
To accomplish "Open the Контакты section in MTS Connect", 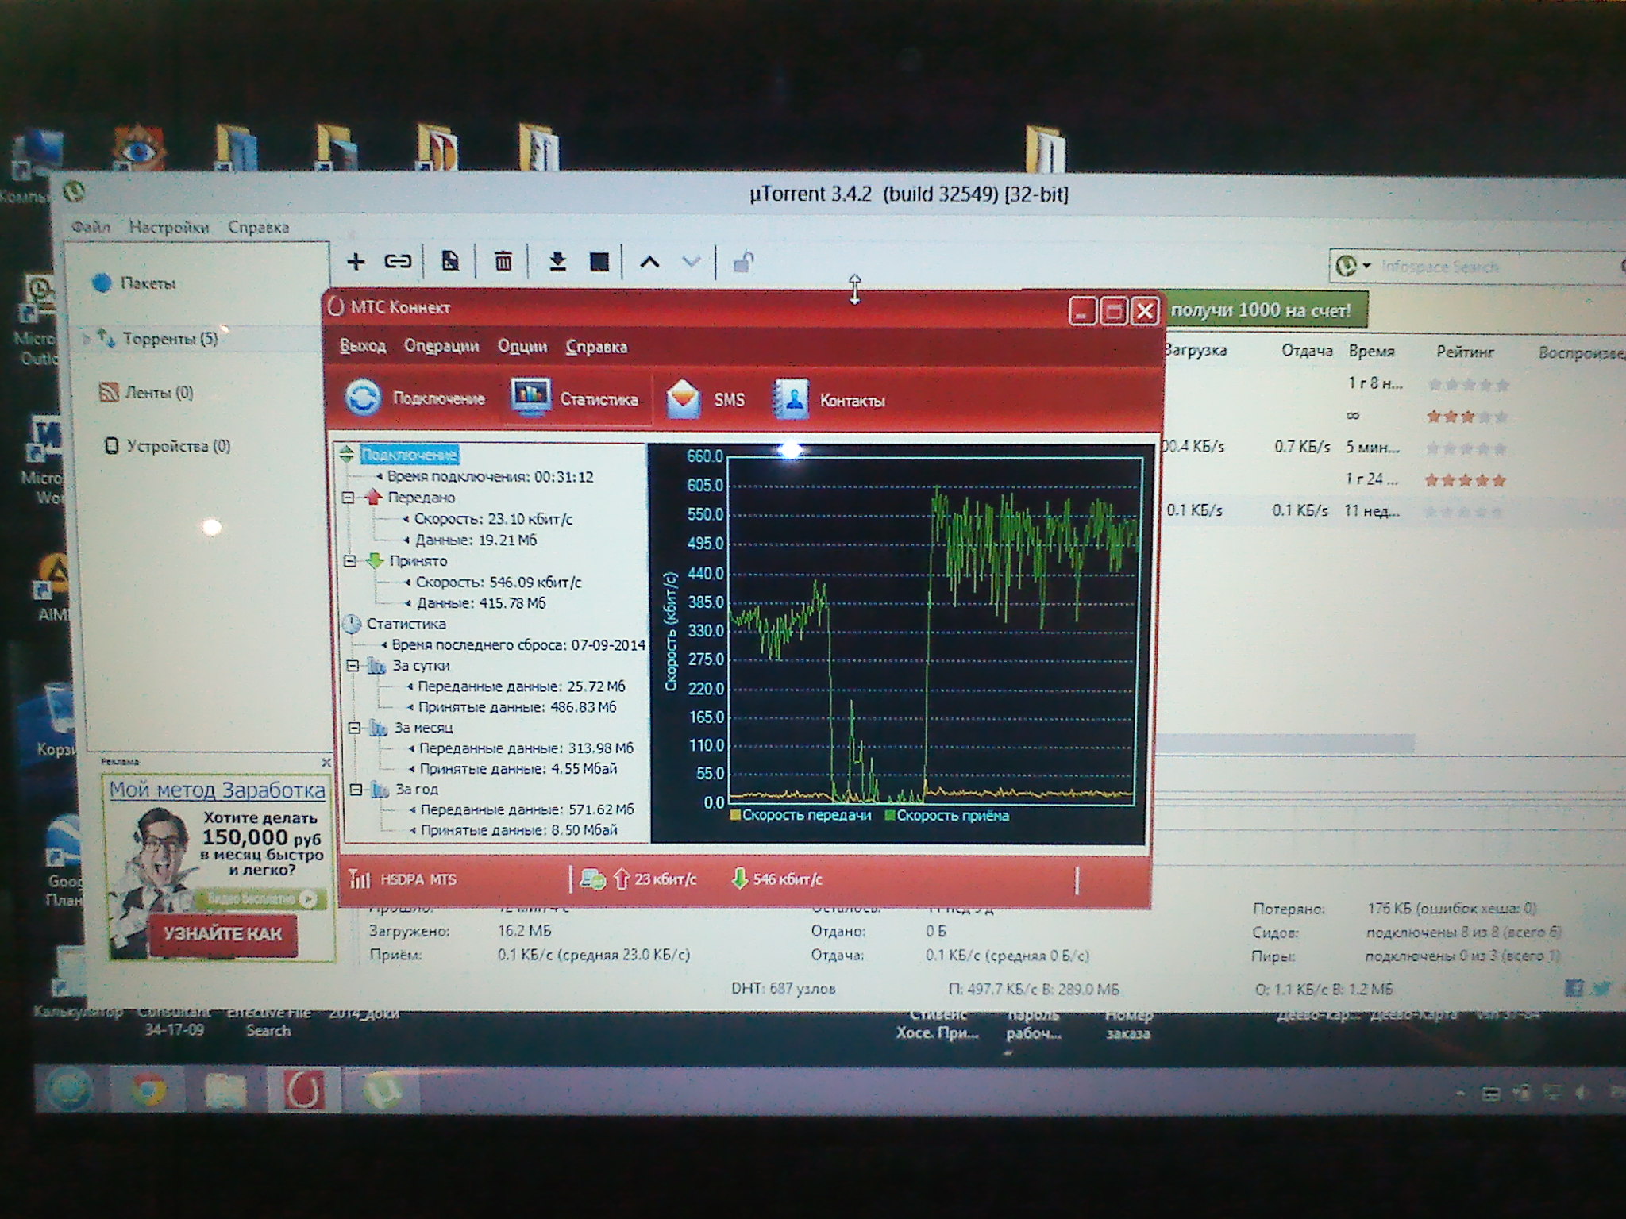I will pyautogui.click(x=829, y=399).
